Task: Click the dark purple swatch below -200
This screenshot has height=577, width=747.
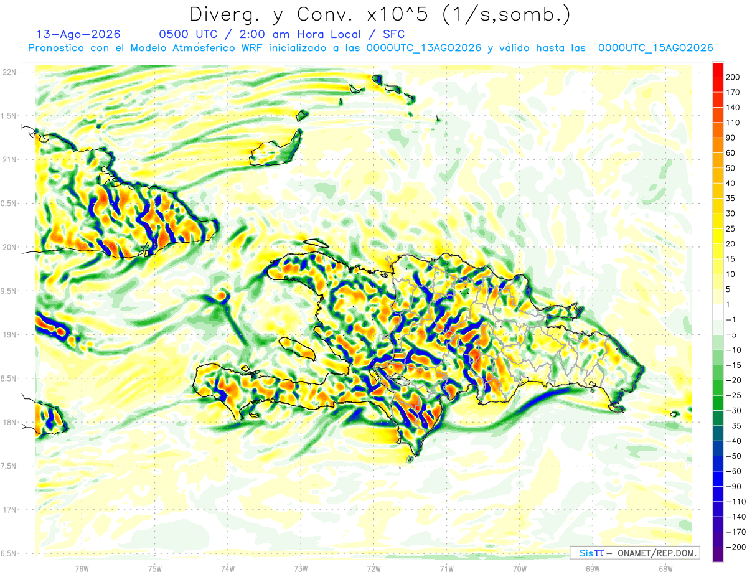Action: (x=718, y=555)
